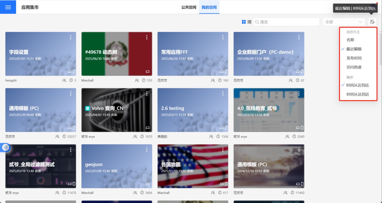Switch to list view layout
The height and width of the screenshot is (203, 382).
pos(249,22)
